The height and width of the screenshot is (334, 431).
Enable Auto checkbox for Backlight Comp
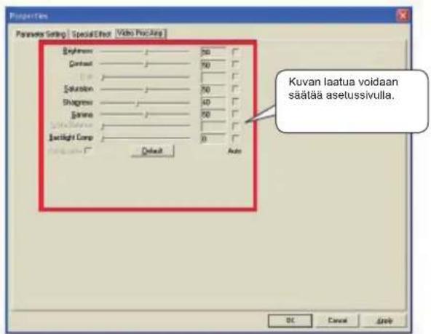(x=235, y=138)
